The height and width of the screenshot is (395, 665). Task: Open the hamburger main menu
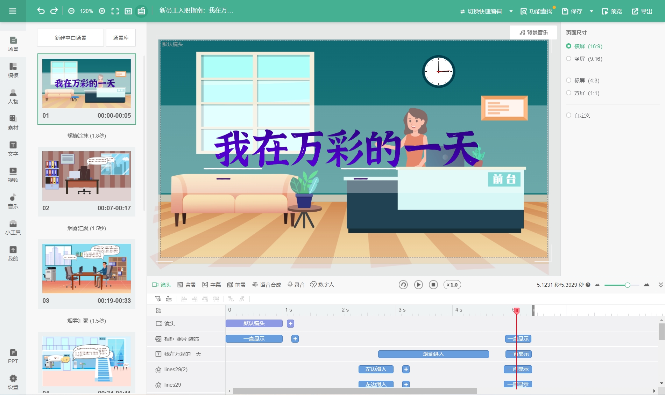(13, 11)
